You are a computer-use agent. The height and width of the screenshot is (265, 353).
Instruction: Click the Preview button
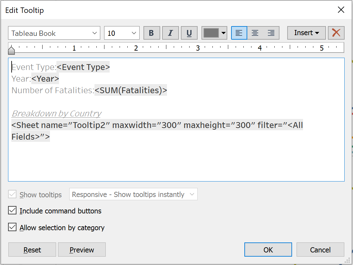tap(82, 250)
